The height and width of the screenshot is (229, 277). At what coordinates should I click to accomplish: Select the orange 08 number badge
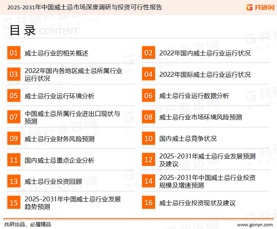coord(148,117)
